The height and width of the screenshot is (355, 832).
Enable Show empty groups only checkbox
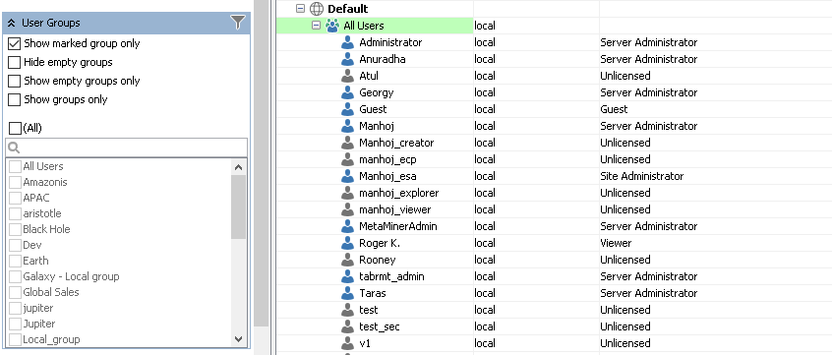pos(15,81)
